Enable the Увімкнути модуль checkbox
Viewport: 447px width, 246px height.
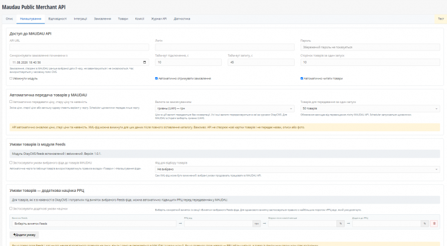(11, 78)
